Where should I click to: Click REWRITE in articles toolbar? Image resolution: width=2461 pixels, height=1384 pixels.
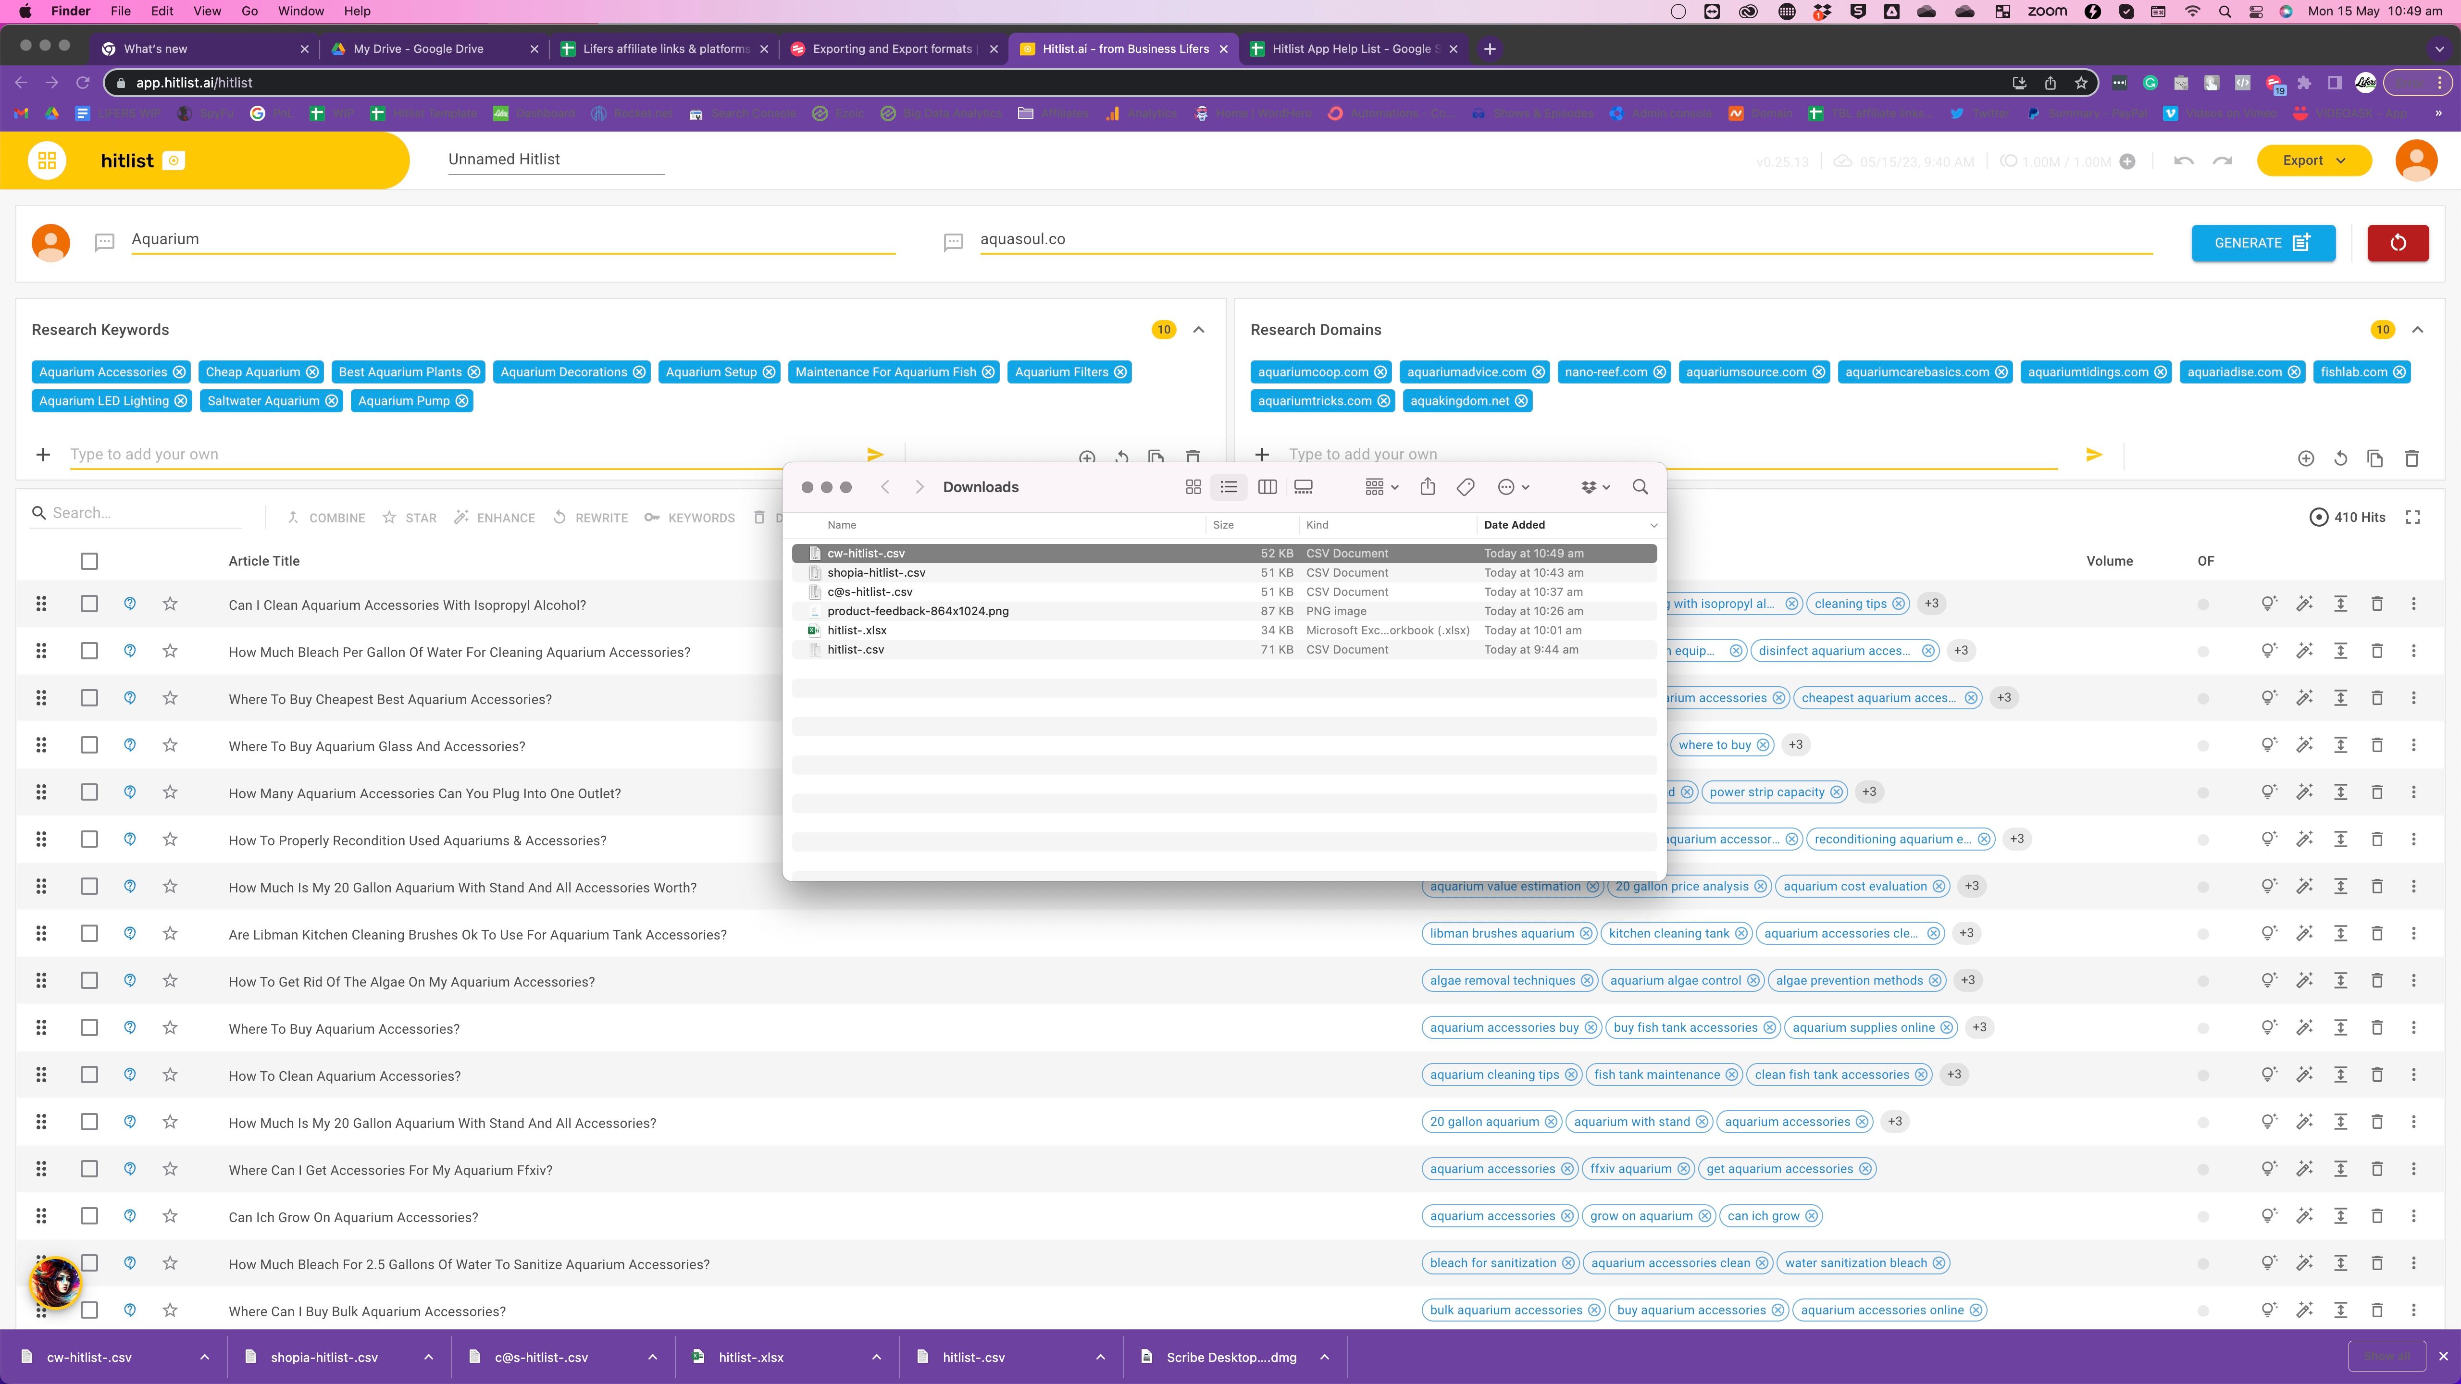coord(590,518)
